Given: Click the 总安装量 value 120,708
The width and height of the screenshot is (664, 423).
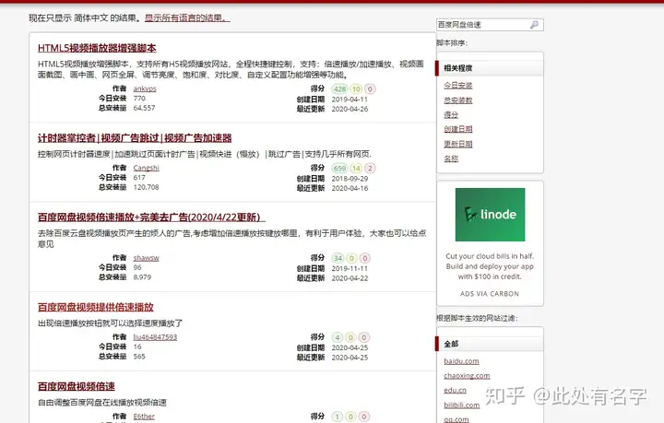Looking at the screenshot, I should [146, 187].
